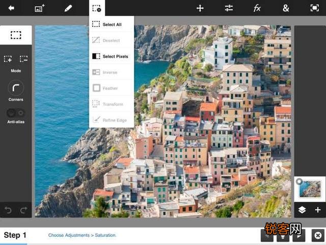This screenshot has width=326, height=245.
Task: Set mode to add to selection
Action: click(8, 59)
